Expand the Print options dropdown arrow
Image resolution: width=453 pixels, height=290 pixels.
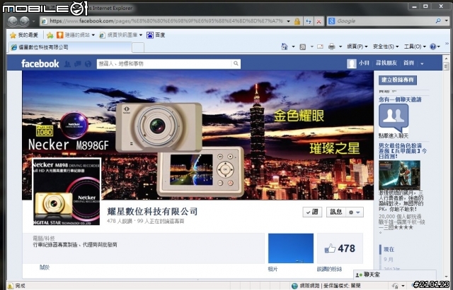pos(340,47)
